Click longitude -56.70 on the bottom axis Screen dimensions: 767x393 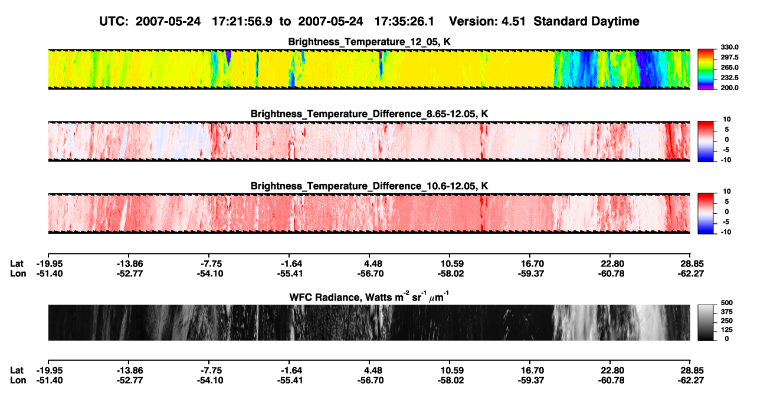click(x=369, y=380)
